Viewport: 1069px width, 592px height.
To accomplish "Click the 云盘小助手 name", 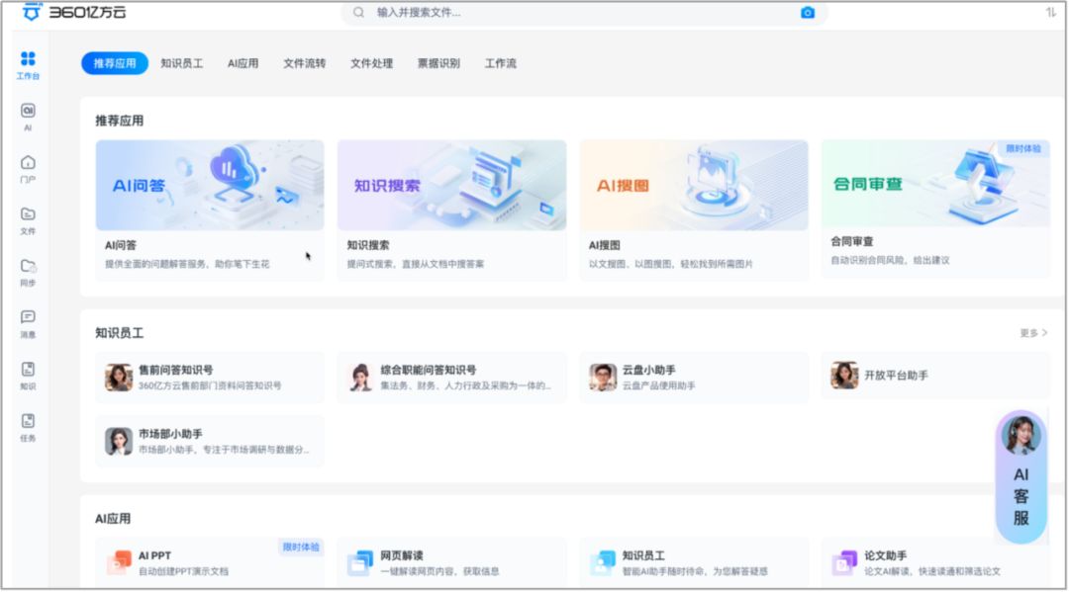I will tap(649, 370).
